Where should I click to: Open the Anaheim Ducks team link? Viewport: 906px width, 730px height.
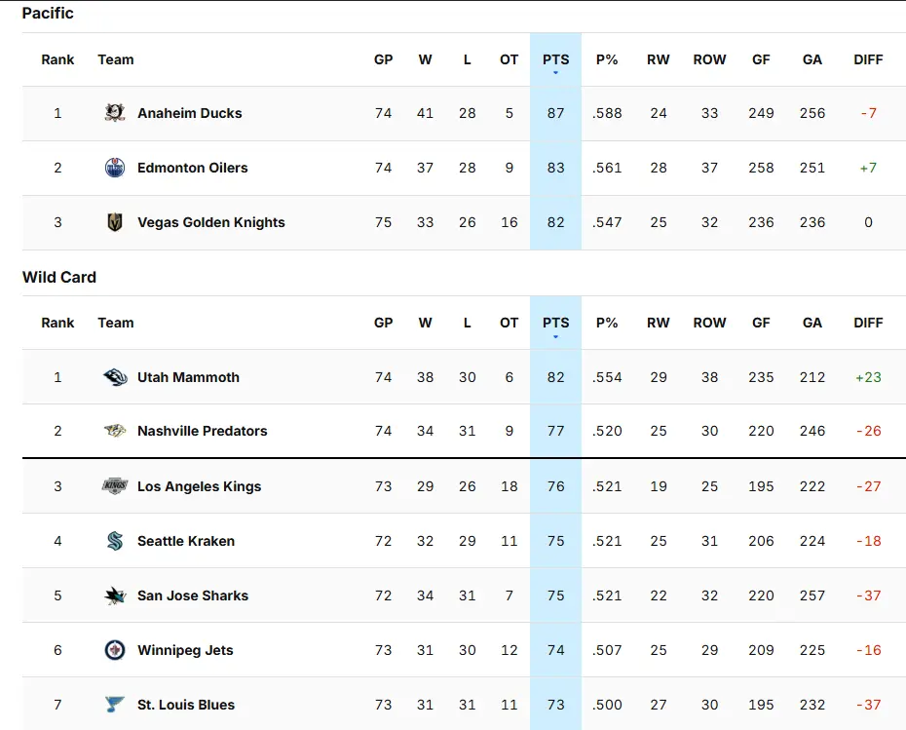coord(189,113)
